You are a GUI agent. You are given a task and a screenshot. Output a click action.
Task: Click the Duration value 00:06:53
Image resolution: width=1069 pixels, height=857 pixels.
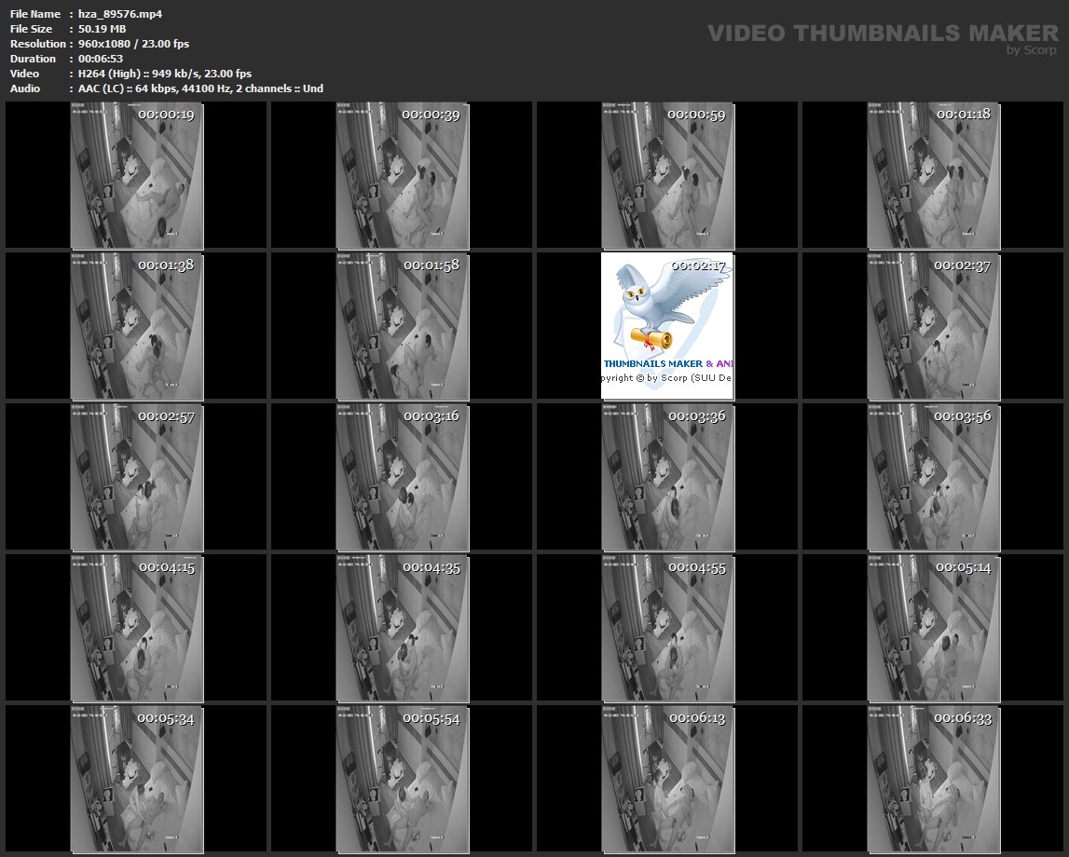point(101,59)
